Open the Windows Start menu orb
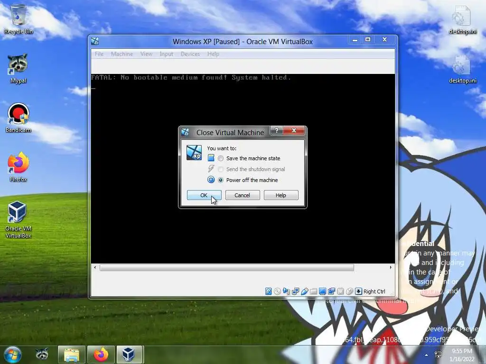The width and height of the screenshot is (486, 364). 12,355
